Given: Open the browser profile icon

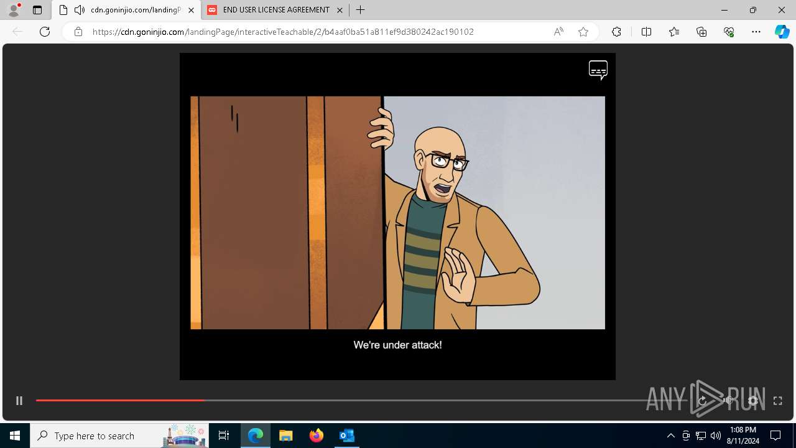Looking at the screenshot, I should pyautogui.click(x=14, y=10).
